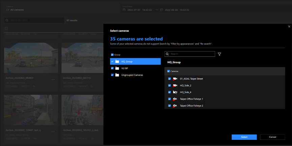Click the disconnected HQ_Side_4 camera icon
This screenshot has height=146, width=292.
175,92
